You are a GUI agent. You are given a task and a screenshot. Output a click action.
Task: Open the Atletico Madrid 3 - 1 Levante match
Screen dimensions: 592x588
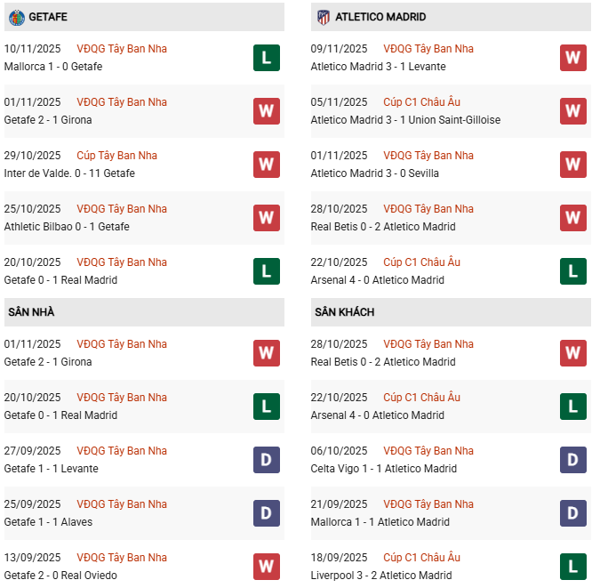click(378, 67)
